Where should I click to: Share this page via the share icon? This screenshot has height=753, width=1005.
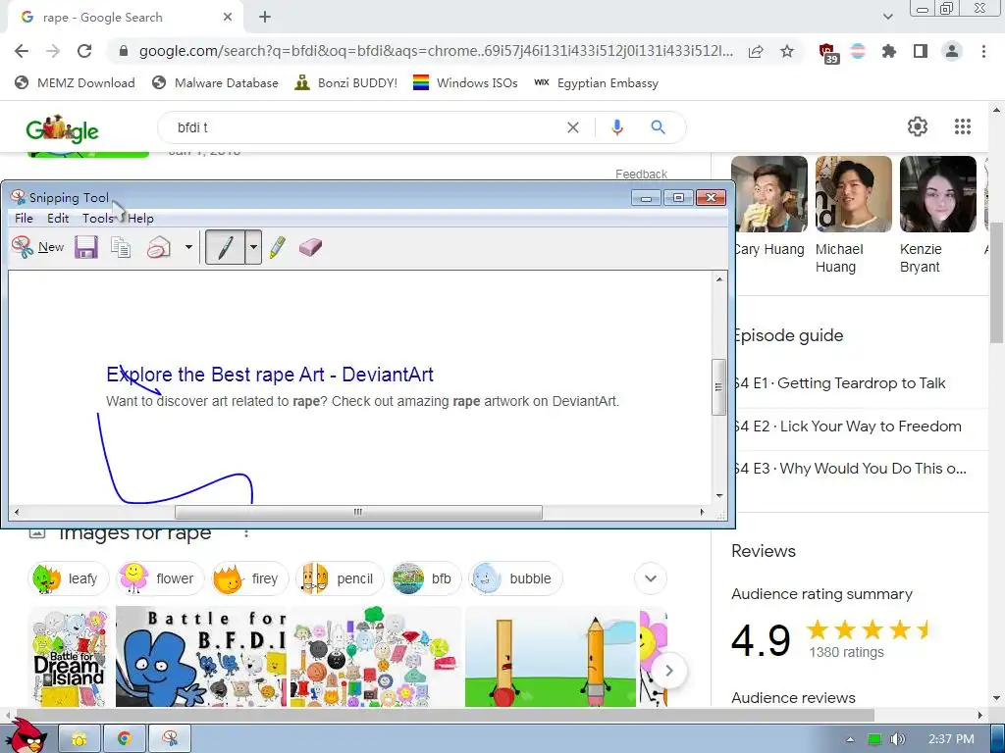[756, 51]
